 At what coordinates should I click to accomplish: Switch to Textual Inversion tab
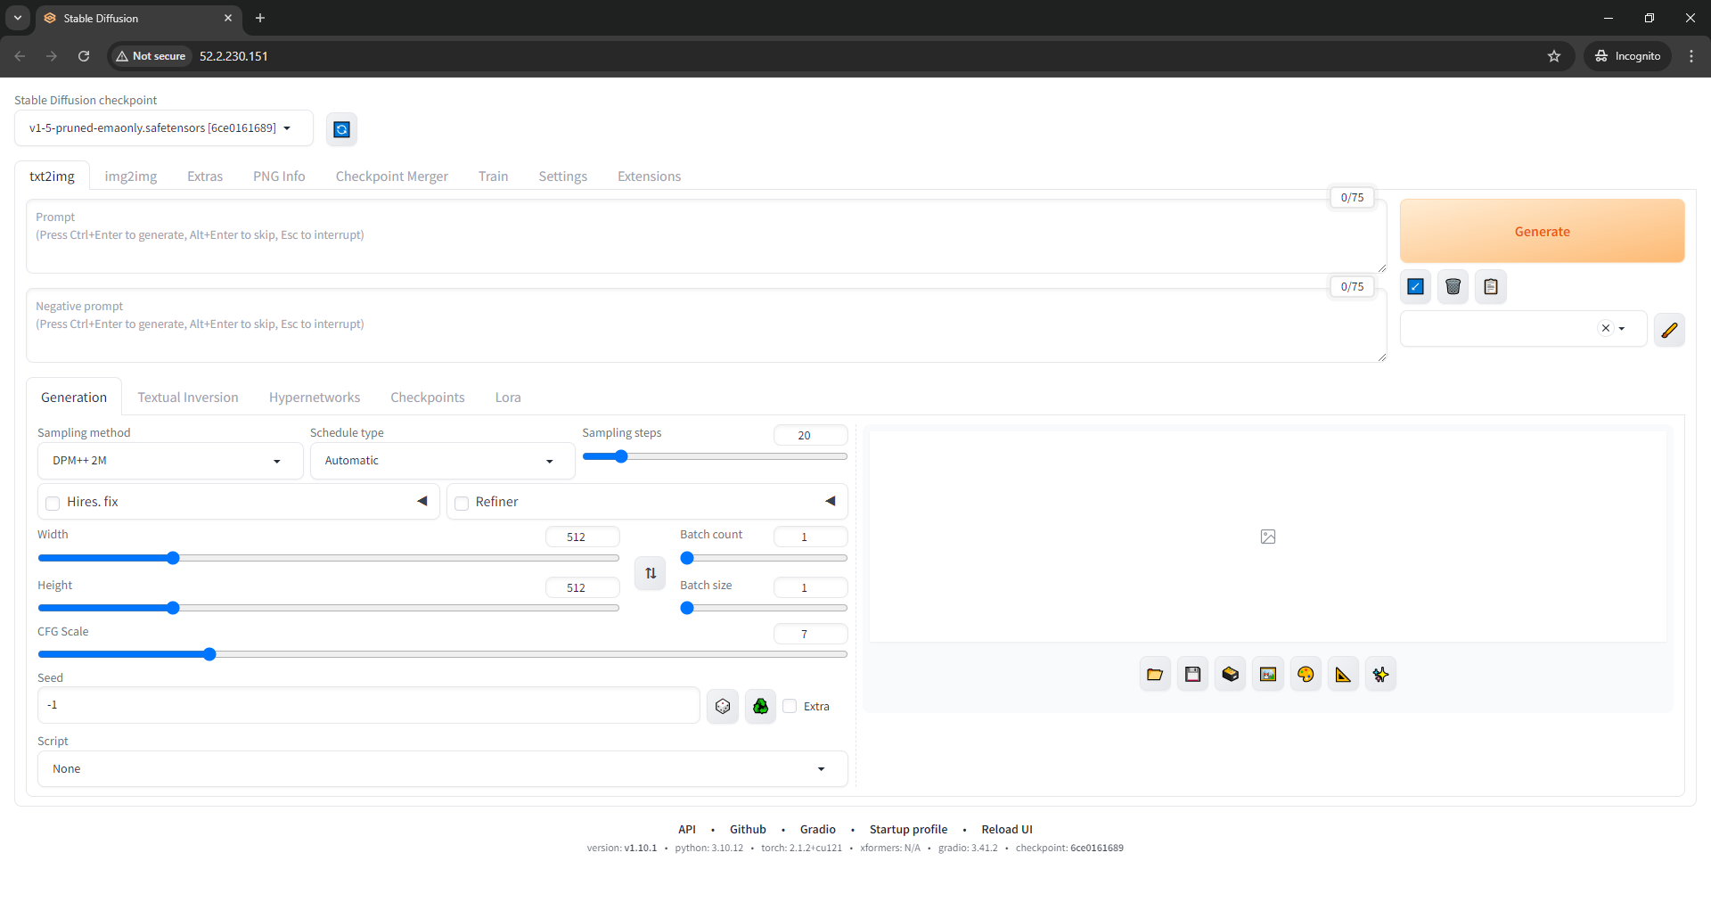coord(188,398)
